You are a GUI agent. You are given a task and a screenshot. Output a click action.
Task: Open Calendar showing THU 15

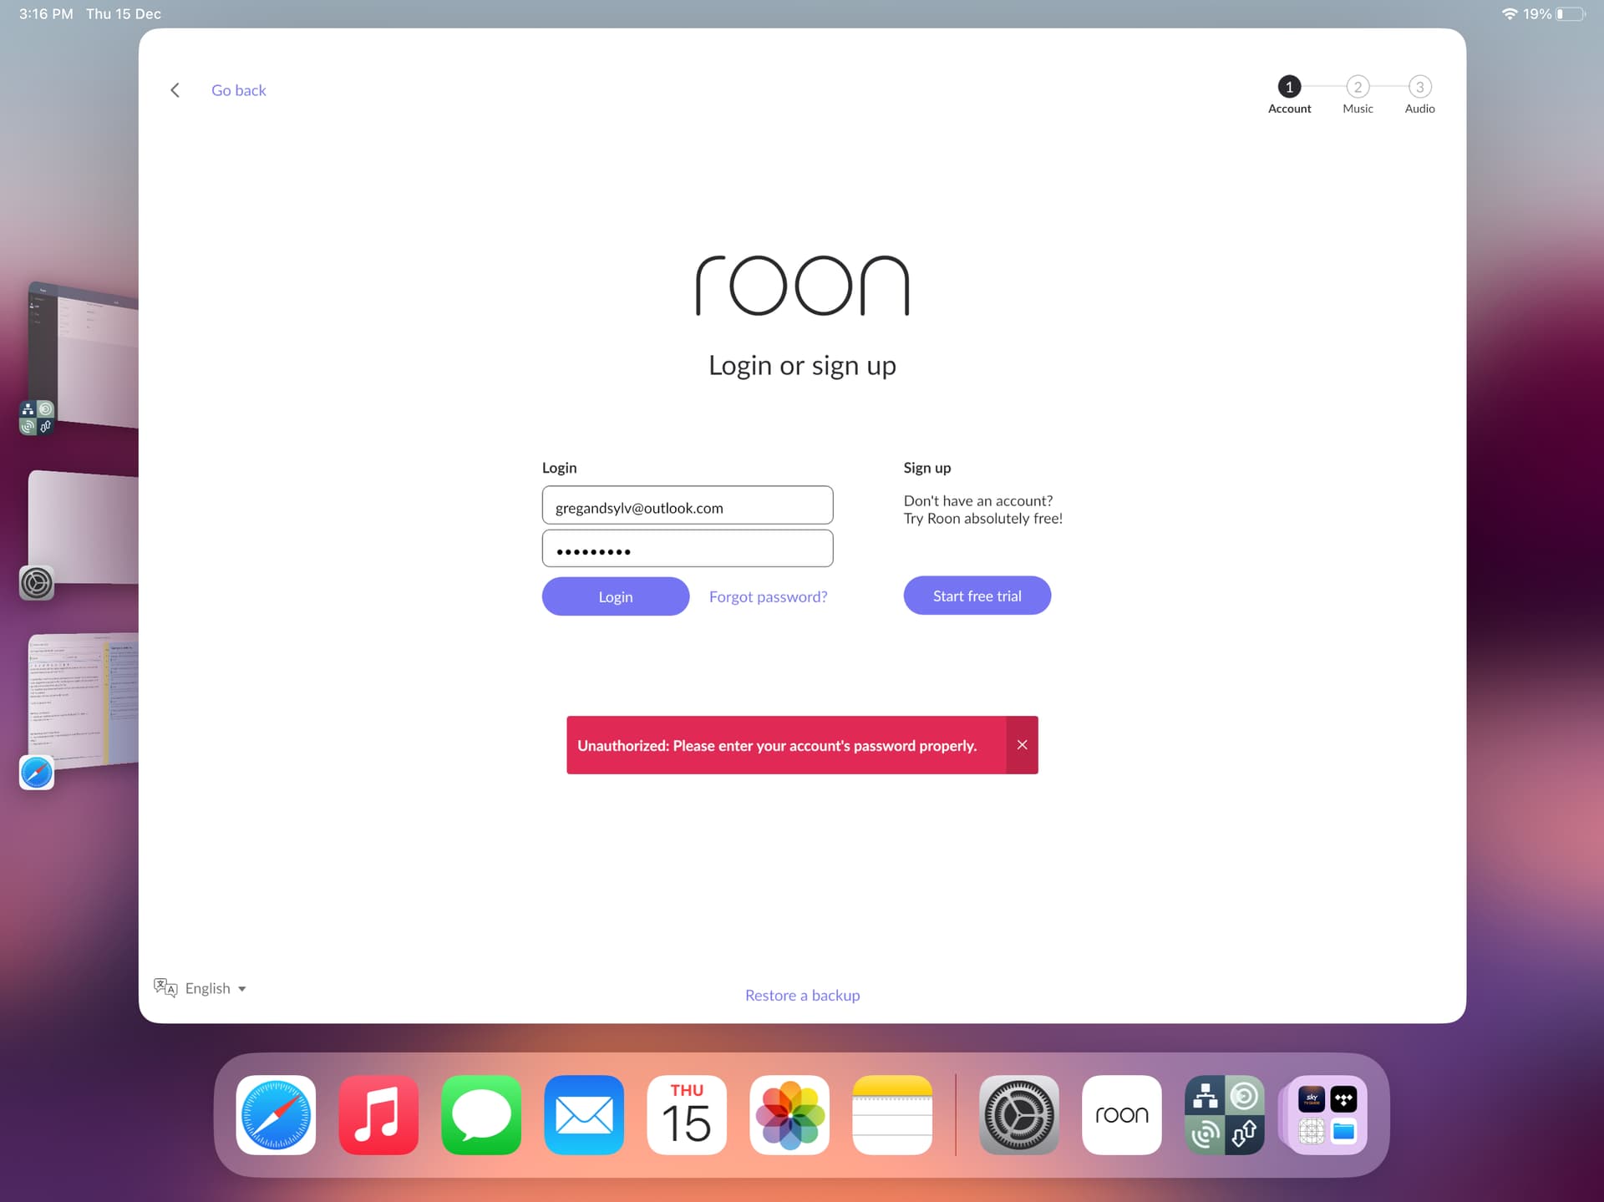(687, 1115)
